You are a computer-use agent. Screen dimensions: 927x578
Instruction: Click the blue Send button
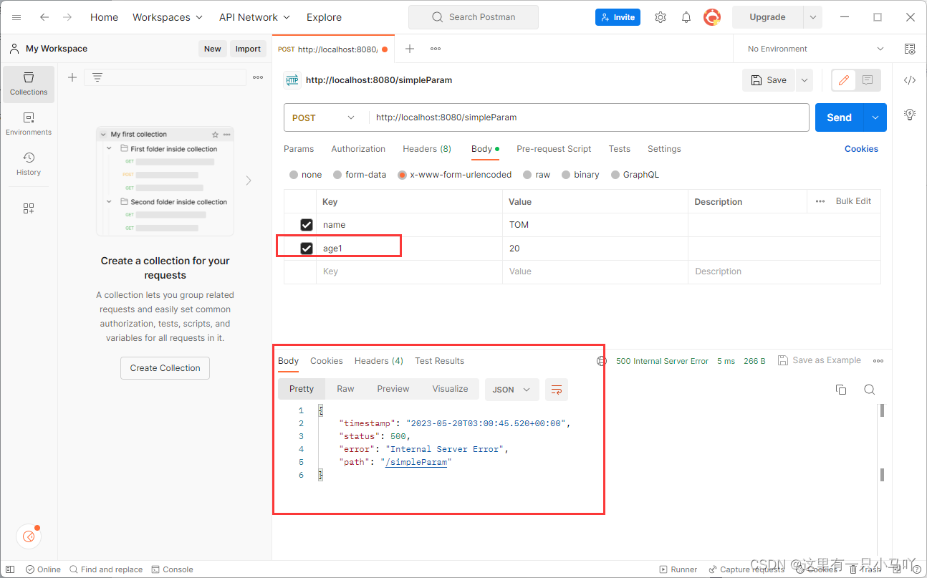coord(840,117)
